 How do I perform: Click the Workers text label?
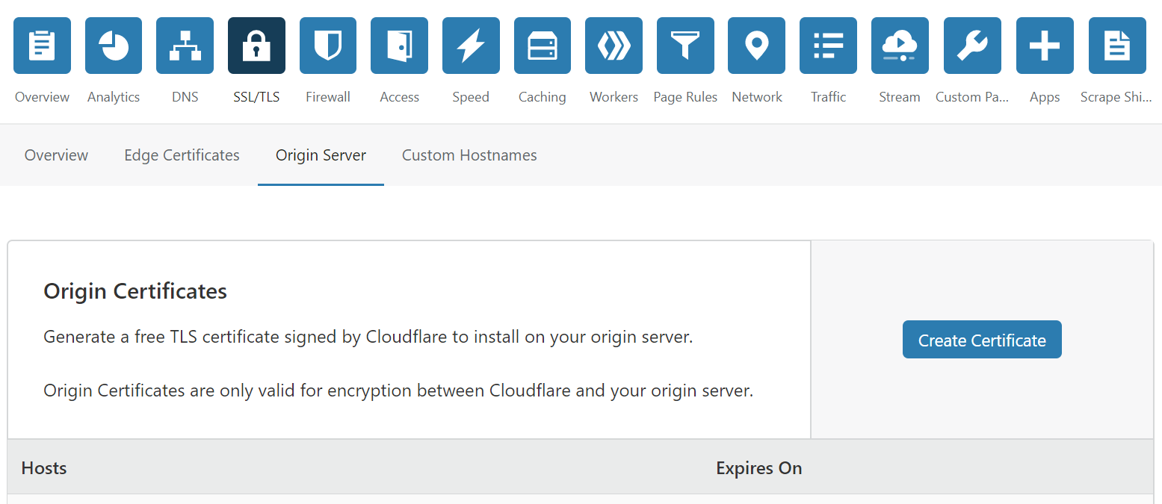pos(614,97)
